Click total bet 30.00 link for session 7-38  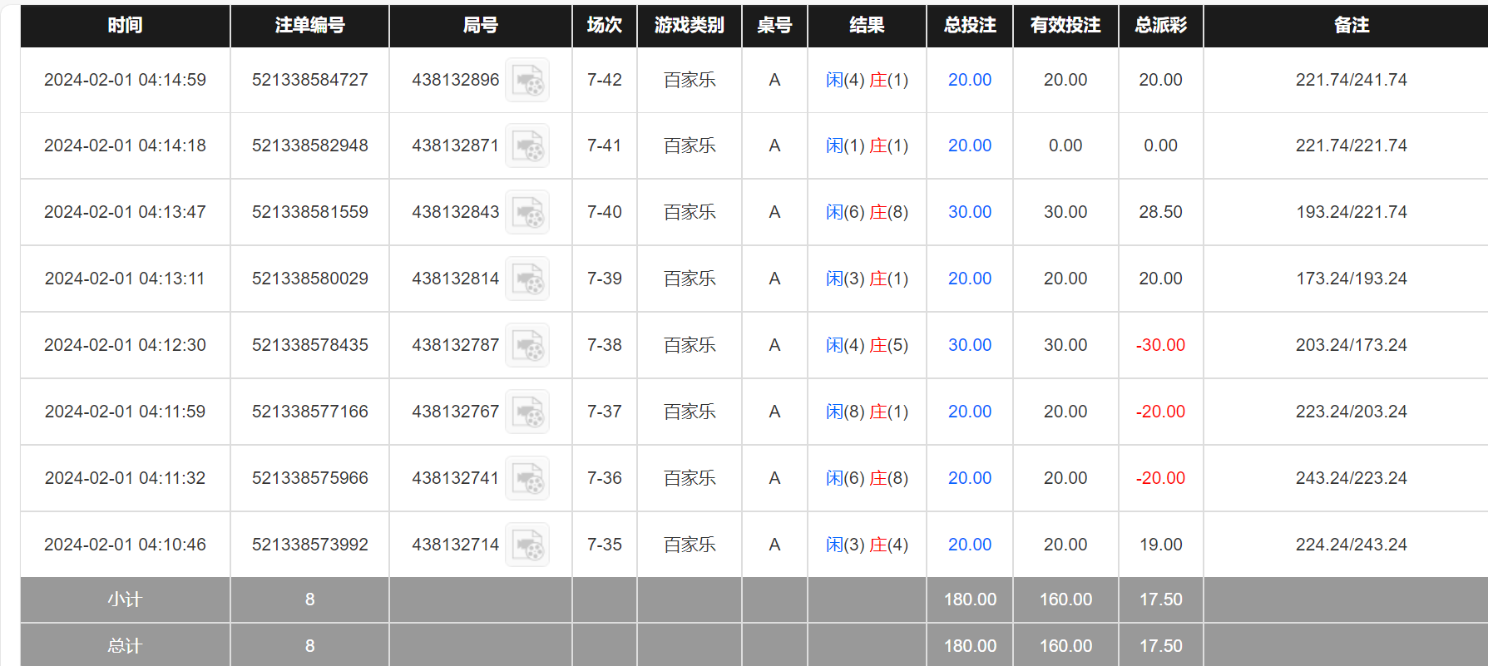(x=970, y=345)
